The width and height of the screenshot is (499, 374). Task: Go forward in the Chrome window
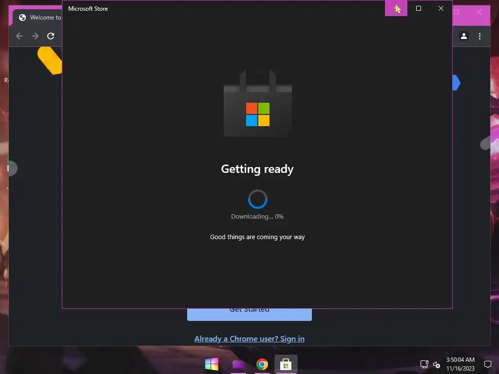tap(35, 36)
